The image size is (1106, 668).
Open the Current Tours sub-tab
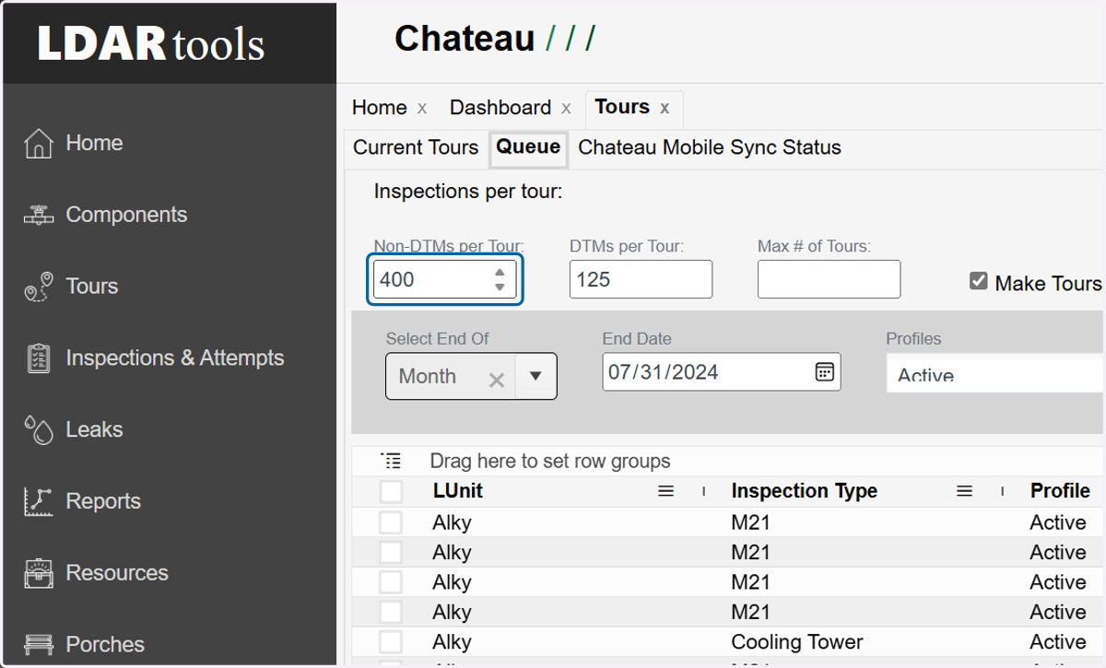pos(416,147)
